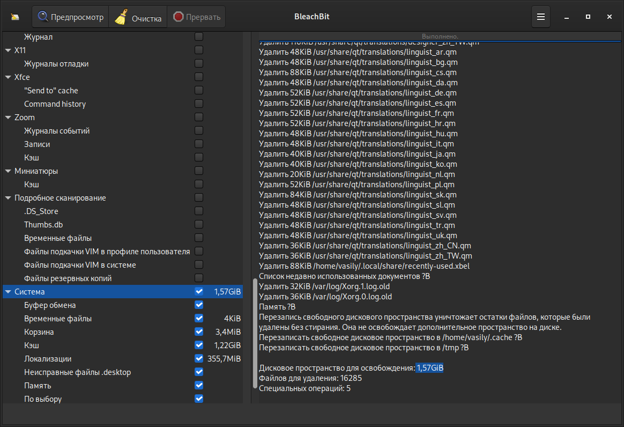Collapse the Zoom tree section

[8, 117]
